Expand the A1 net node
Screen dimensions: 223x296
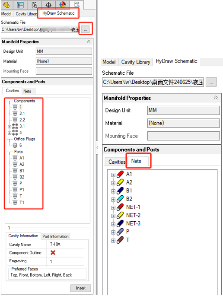(113, 175)
